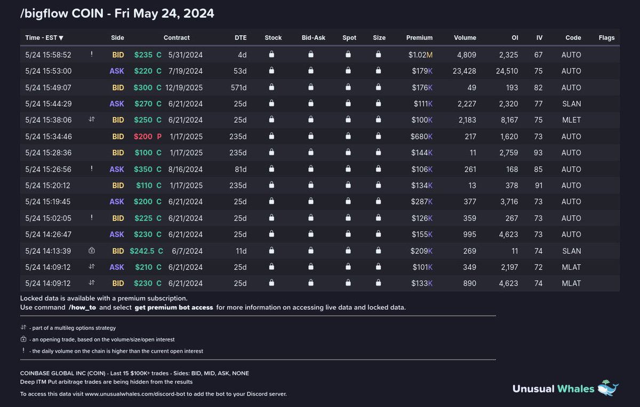Click the exclamation icon in the 15:02:05 row
The width and height of the screenshot is (640, 407).
click(x=92, y=218)
